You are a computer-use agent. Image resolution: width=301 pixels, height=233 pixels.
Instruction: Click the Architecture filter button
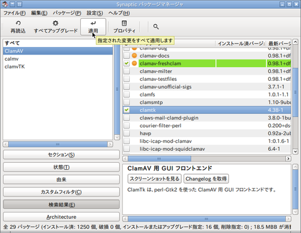pyautogui.click(x=61, y=217)
